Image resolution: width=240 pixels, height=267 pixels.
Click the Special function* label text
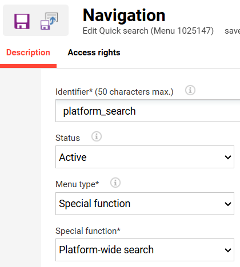[88, 231]
